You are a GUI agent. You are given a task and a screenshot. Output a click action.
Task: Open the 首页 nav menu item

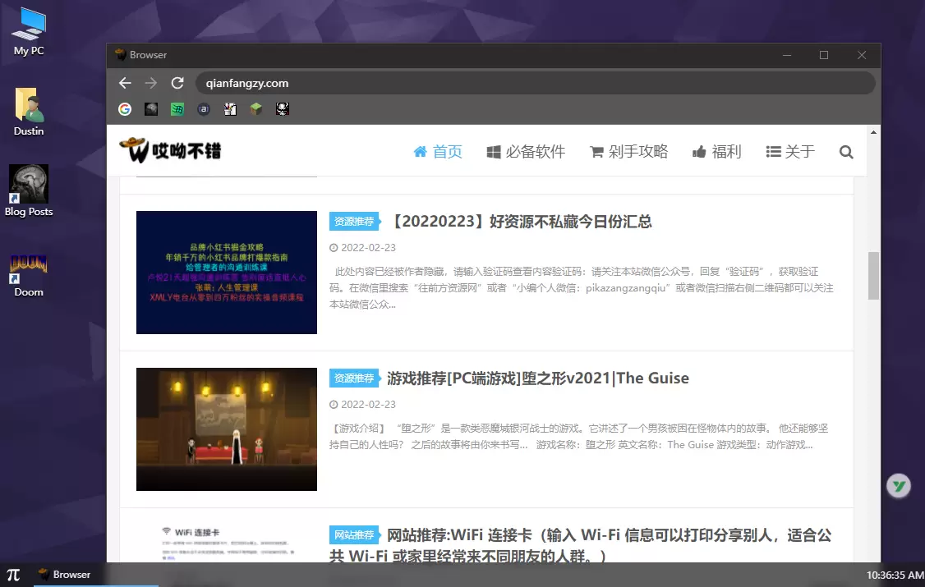438,152
